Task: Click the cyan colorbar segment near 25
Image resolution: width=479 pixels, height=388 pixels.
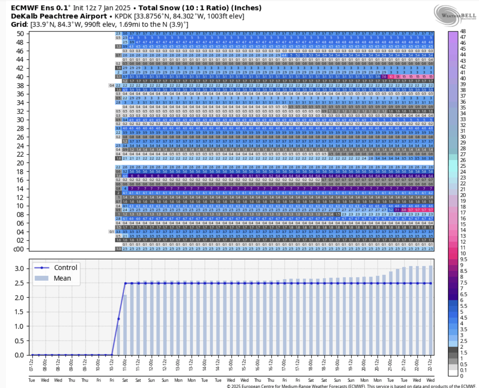Action: tap(453, 166)
